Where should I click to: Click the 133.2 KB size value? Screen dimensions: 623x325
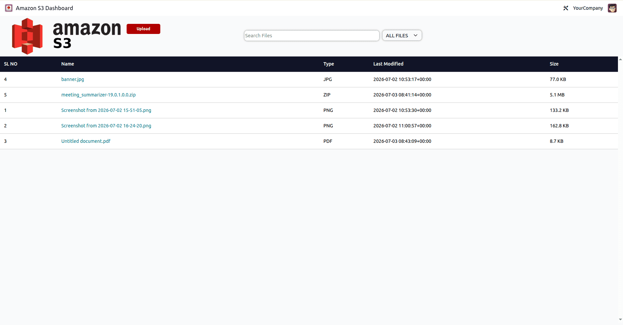[559, 110]
